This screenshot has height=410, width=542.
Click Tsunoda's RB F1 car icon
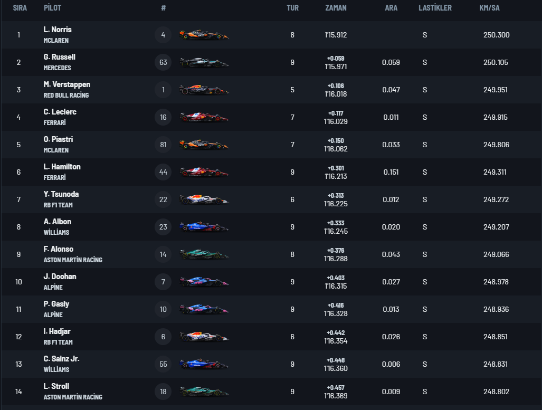click(x=204, y=200)
